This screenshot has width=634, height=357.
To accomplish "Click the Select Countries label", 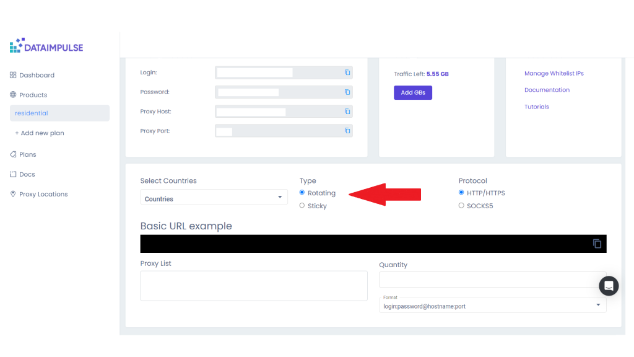I will pos(168,181).
